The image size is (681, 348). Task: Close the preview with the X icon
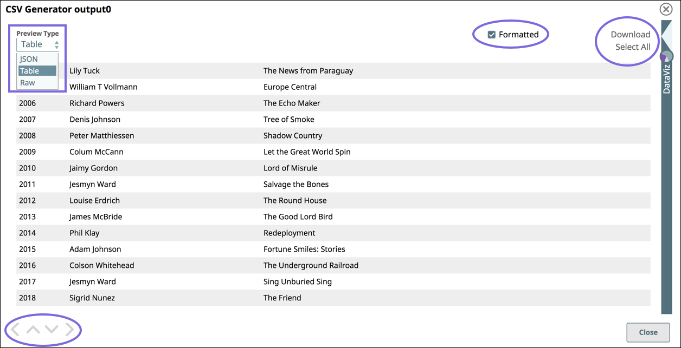pos(666,9)
